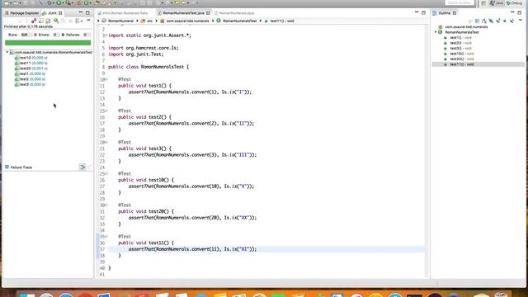This screenshot has width=528, height=297.
Task: Switch to Debug perspective
Action: 514,3
